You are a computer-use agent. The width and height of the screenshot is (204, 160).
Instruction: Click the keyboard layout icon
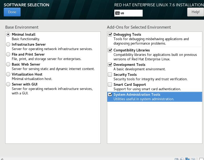click(x=117, y=13)
